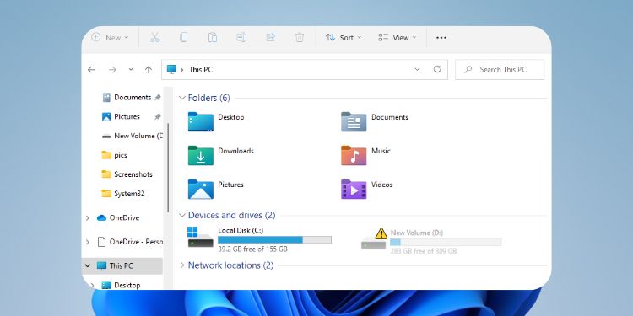Click the Share icon in toolbar
Image resolution: width=633 pixels, height=316 pixels.
tap(270, 37)
